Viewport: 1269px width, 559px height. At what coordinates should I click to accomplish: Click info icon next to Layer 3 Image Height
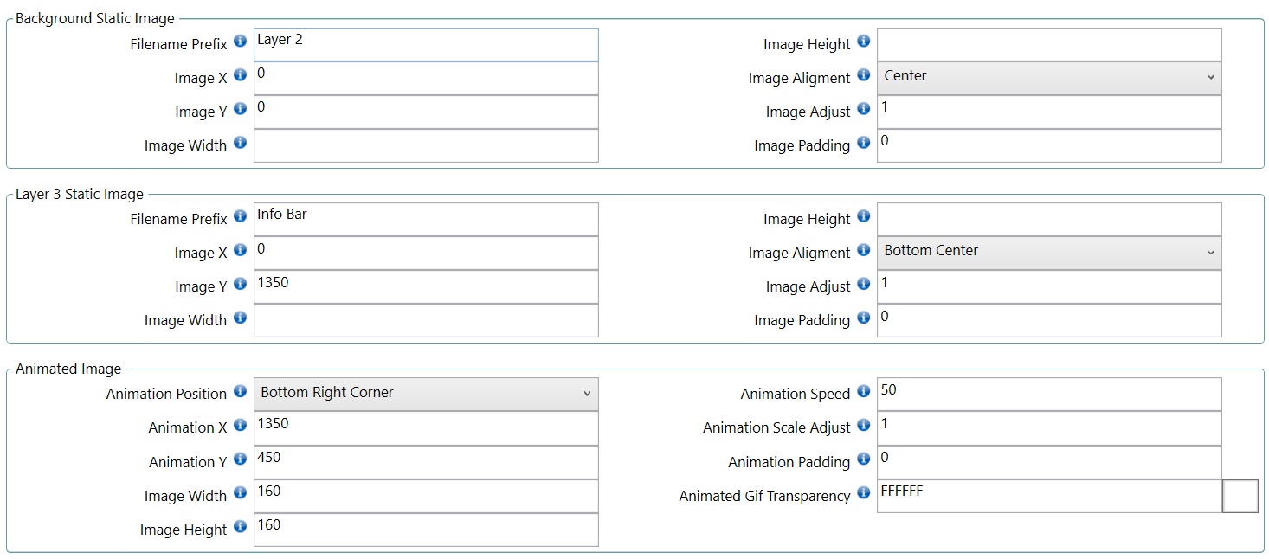point(863,216)
